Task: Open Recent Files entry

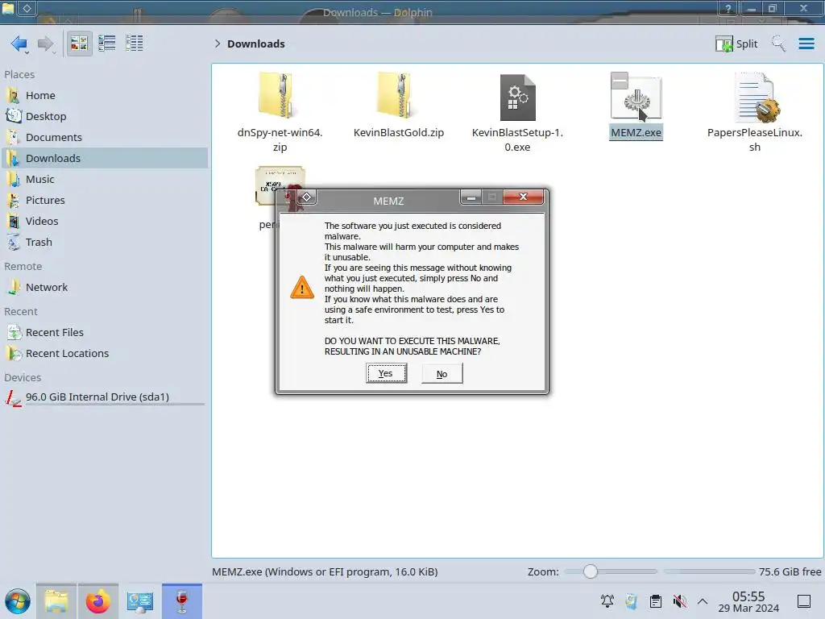Action: [x=105, y=333]
